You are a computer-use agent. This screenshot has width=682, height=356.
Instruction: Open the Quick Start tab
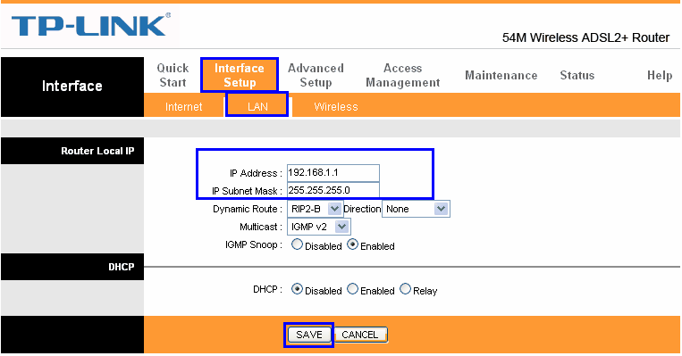(x=173, y=75)
